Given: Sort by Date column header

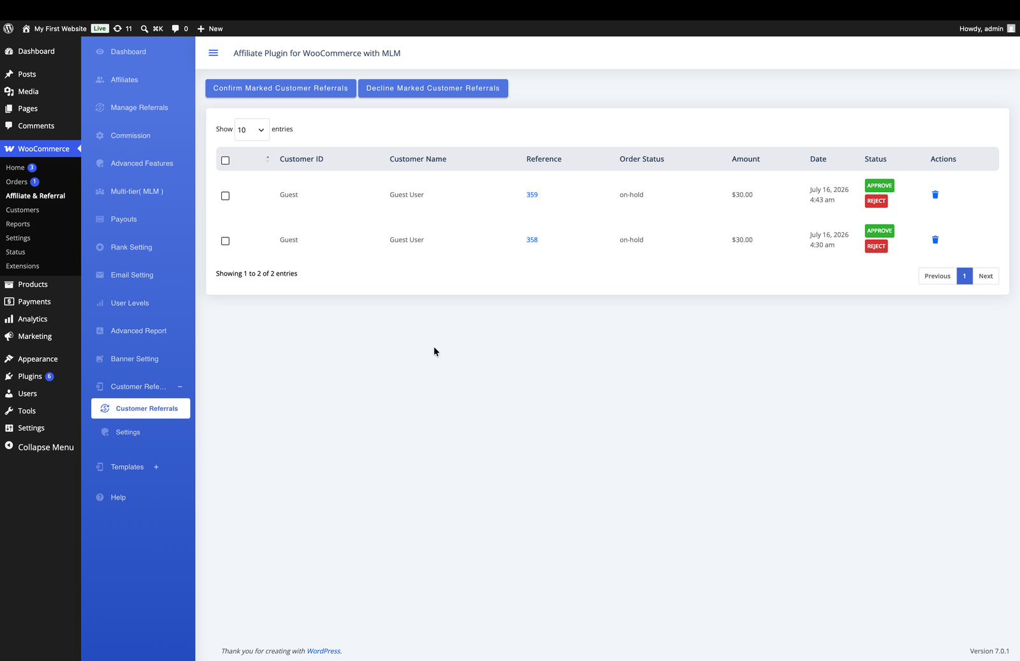Looking at the screenshot, I should (818, 159).
